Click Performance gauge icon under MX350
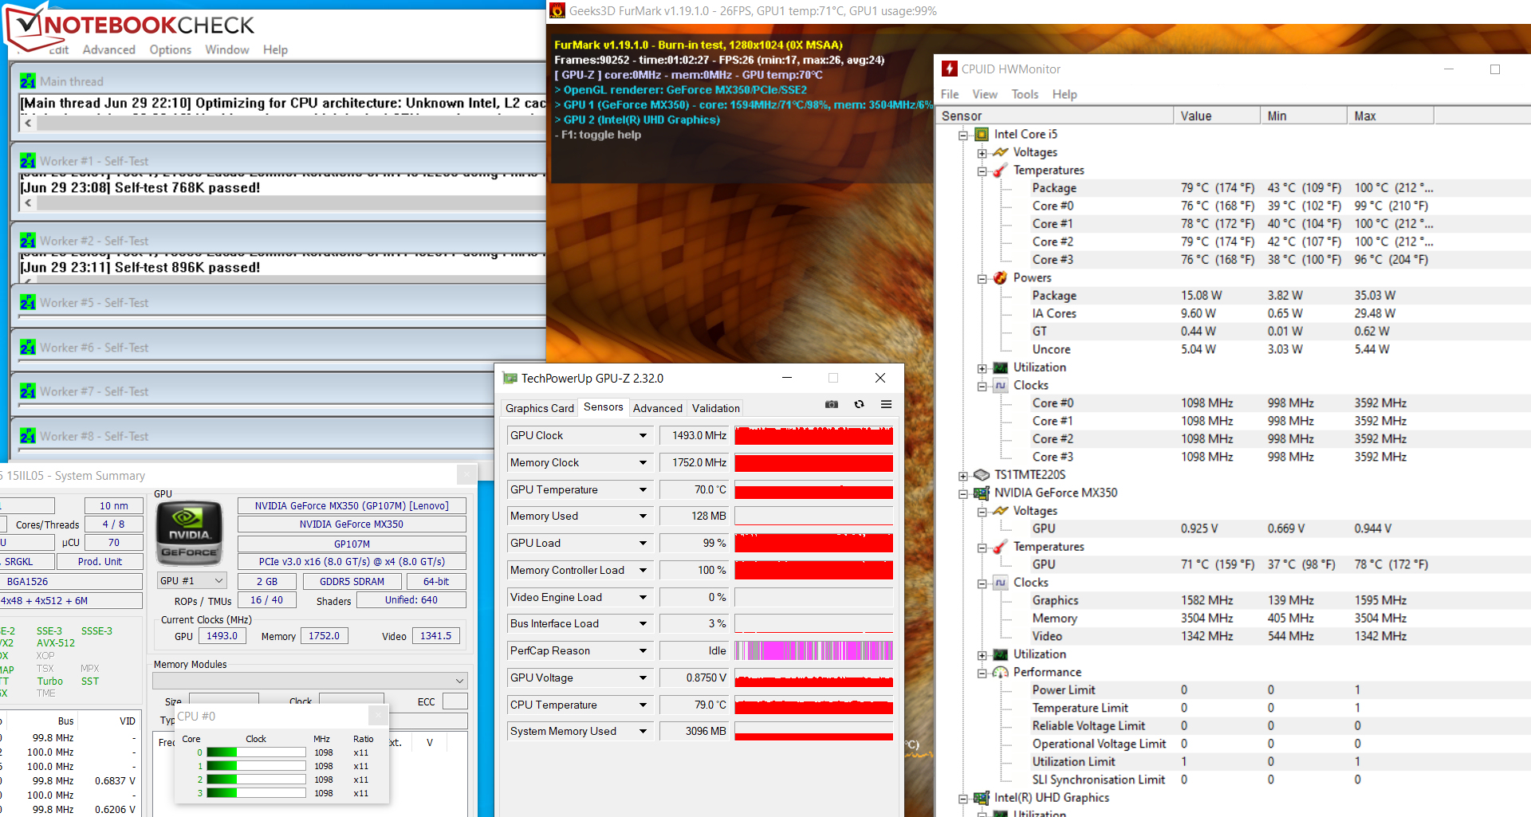The width and height of the screenshot is (1531, 817). pyautogui.click(x=1000, y=672)
